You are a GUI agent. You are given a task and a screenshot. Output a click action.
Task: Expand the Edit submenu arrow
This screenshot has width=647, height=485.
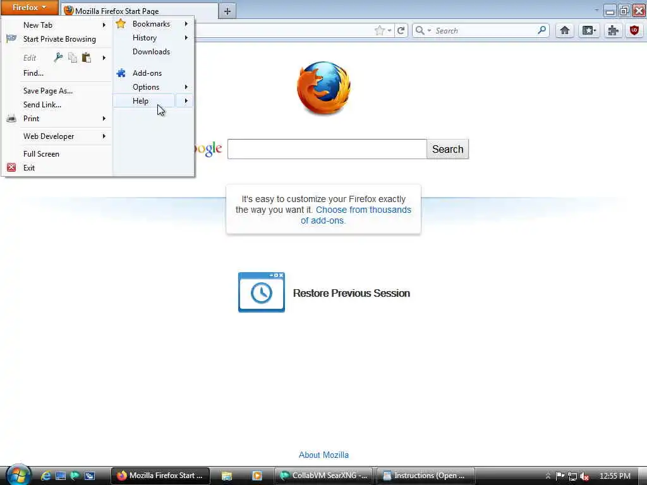click(104, 57)
